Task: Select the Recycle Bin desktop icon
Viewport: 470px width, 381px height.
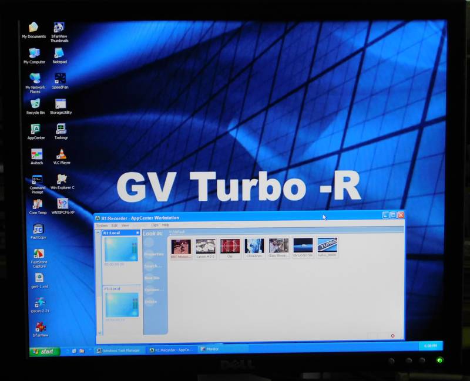Action: pyautogui.click(x=35, y=106)
